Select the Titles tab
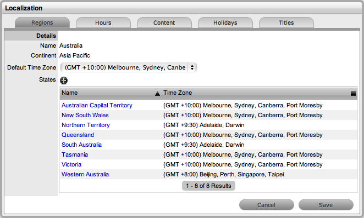 pyautogui.click(x=286, y=22)
